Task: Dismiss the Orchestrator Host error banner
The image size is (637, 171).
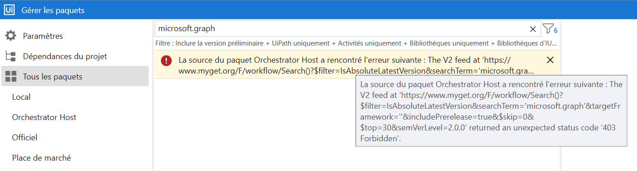Action: (550, 60)
